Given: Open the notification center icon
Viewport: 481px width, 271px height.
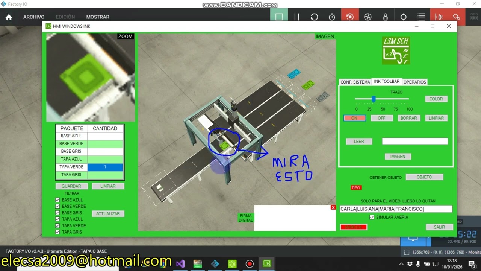Looking at the screenshot, I should click(x=472, y=264).
